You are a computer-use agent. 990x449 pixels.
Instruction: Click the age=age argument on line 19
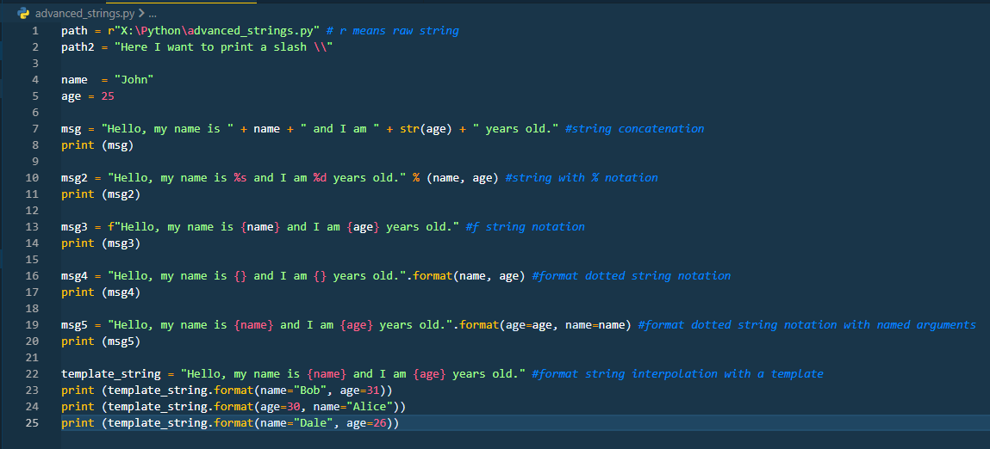(529, 325)
